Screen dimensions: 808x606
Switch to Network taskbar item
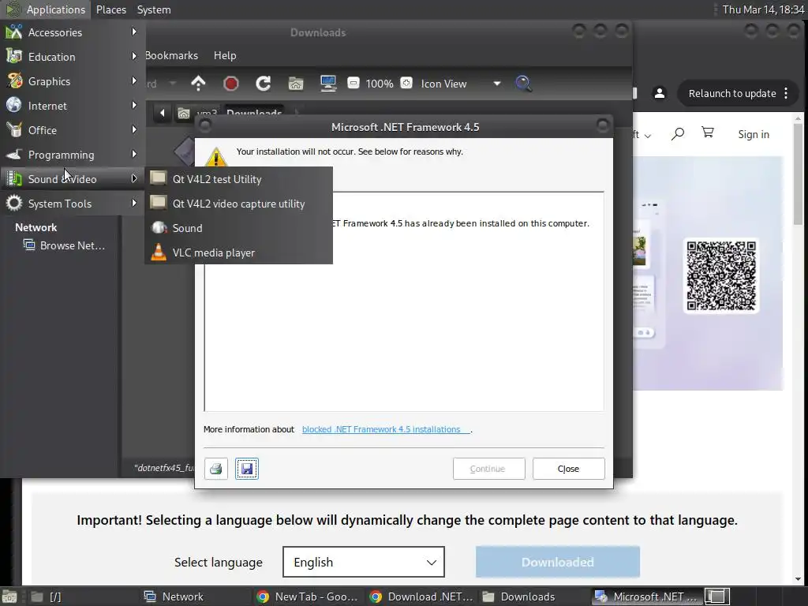point(196,597)
